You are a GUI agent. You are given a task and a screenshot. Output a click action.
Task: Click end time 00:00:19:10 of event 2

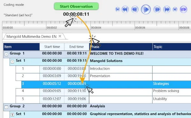(77, 76)
